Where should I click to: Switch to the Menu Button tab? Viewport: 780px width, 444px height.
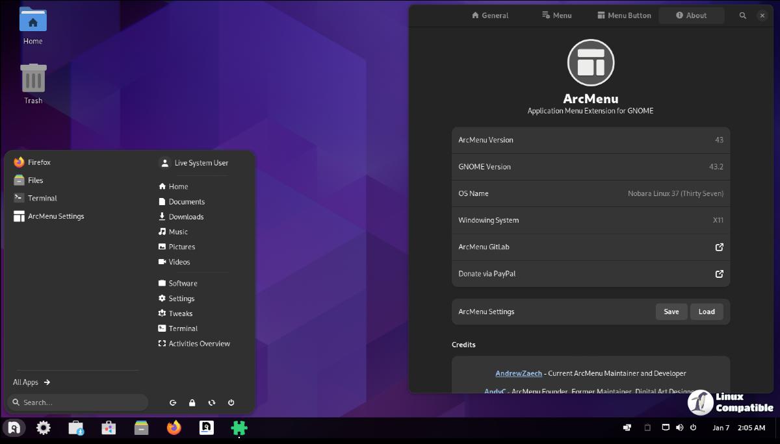[x=623, y=16]
